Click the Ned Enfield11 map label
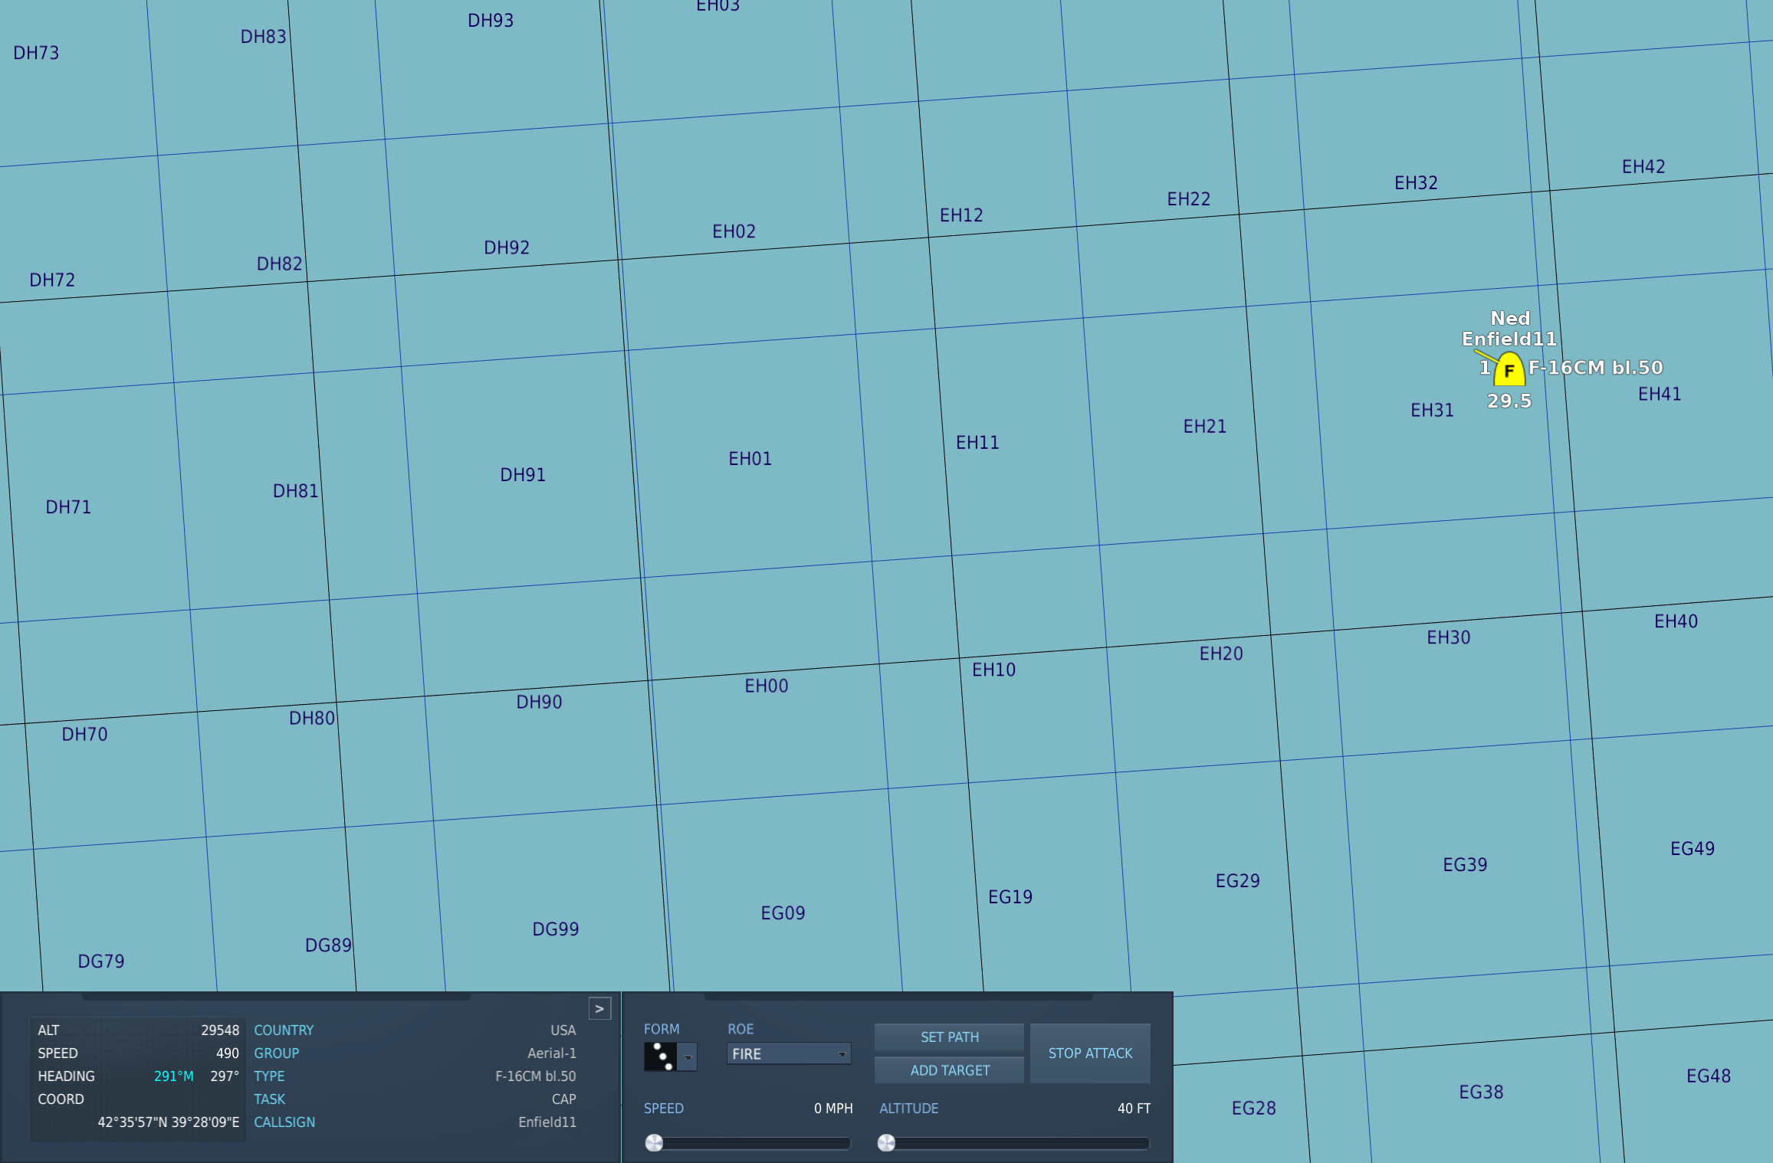The height and width of the screenshot is (1163, 1773). 1509,329
